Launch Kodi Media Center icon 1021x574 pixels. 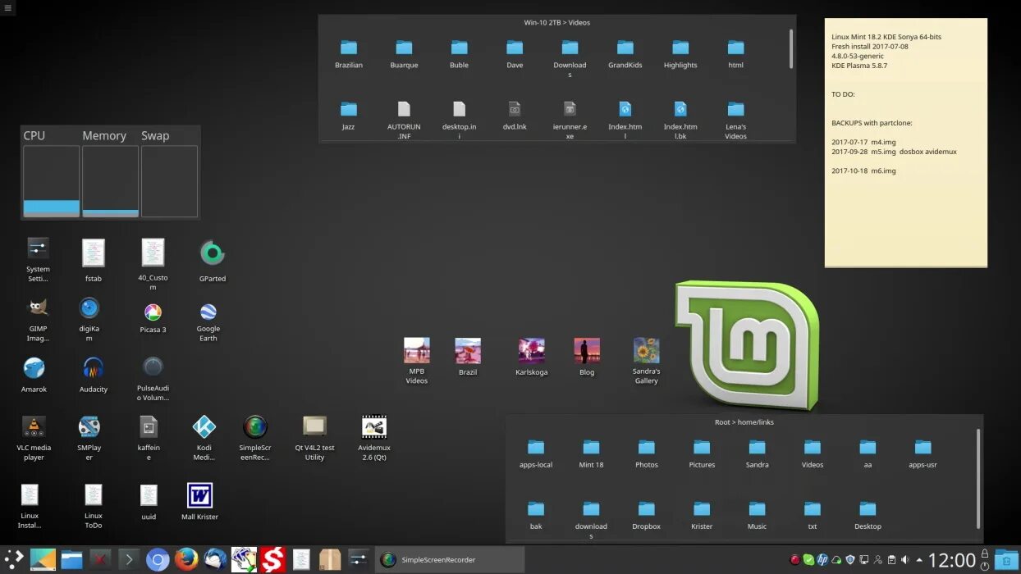pyautogui.click(x=204, y=439)
